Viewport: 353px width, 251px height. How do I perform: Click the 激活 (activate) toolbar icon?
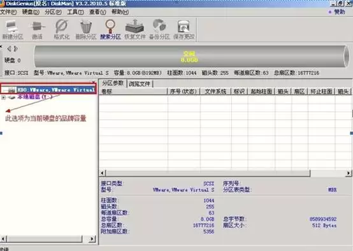pos(37,30)
